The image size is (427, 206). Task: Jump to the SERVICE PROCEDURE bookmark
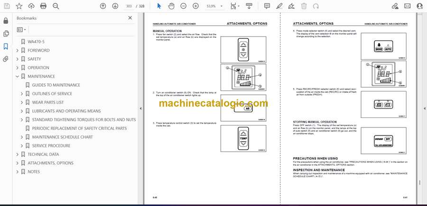click(51, 146)
